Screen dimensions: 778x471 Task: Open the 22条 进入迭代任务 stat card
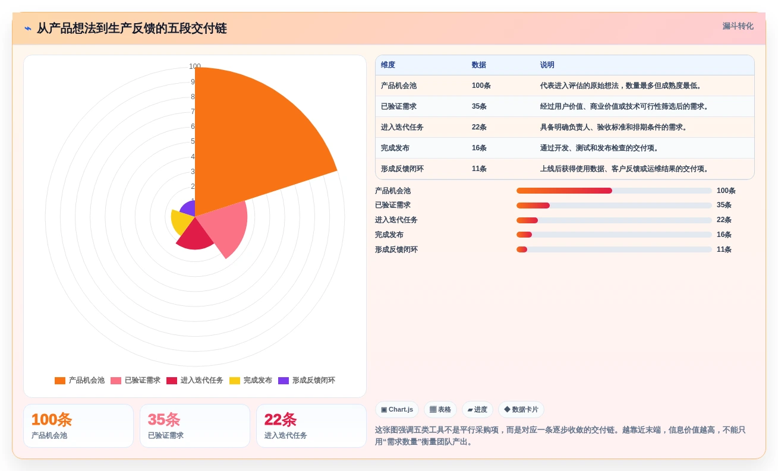(311, 426)
